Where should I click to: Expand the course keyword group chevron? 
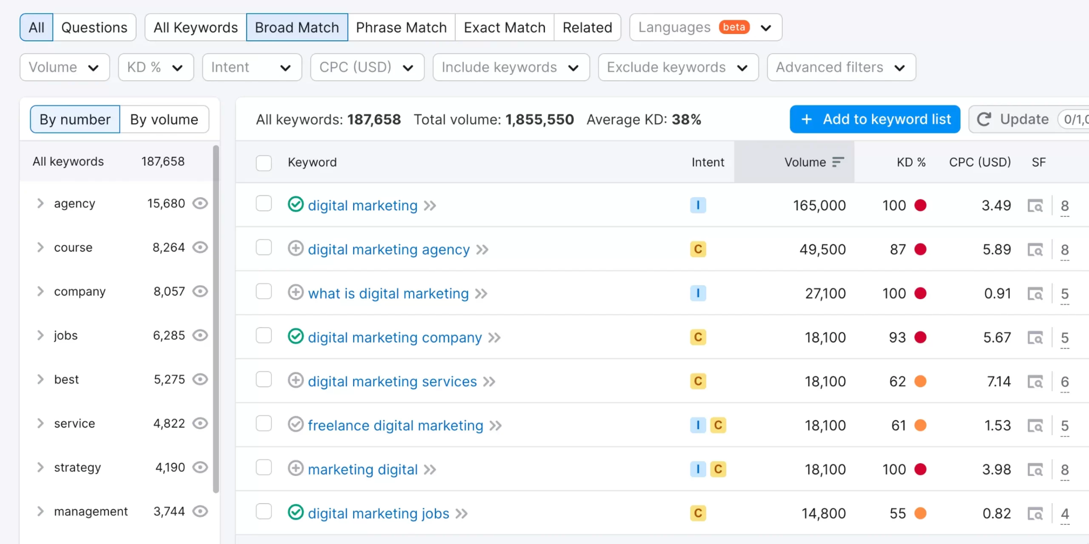point(40,247)
